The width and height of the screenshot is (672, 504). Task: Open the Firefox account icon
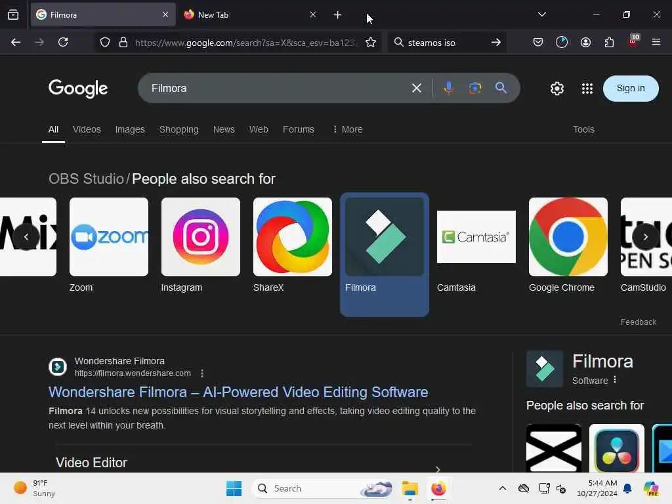coord(585,42)
